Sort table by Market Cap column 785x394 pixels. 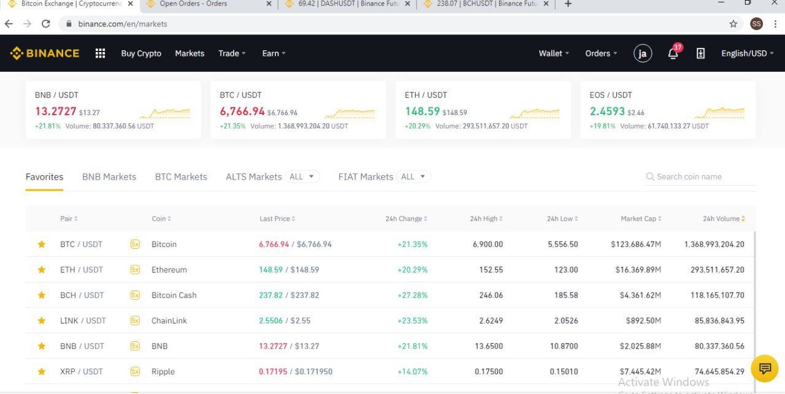click(x=641, y=219)
